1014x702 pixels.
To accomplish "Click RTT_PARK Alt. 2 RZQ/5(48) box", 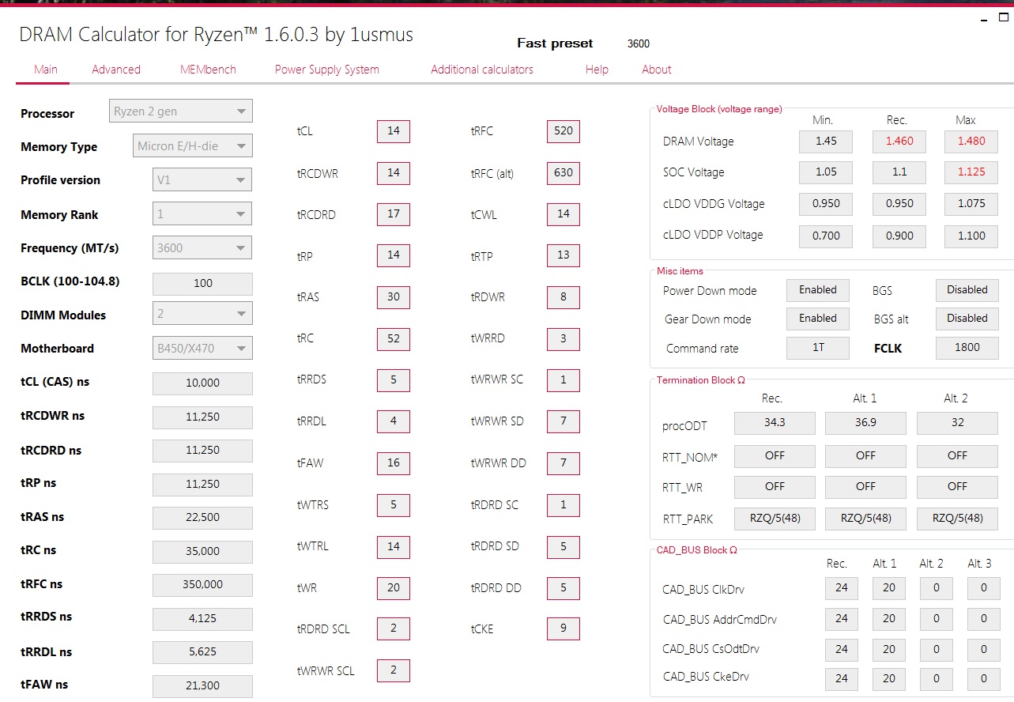I will pos(957,519).
